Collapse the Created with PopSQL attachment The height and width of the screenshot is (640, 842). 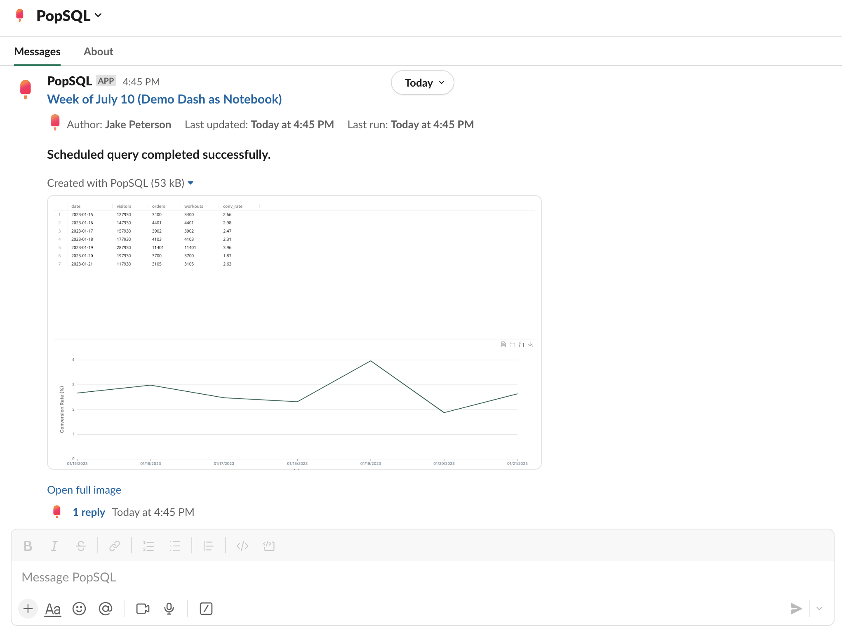point(191,183)
